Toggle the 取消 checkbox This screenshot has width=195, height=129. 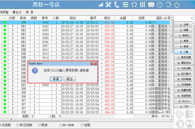(x=39, y=125)
